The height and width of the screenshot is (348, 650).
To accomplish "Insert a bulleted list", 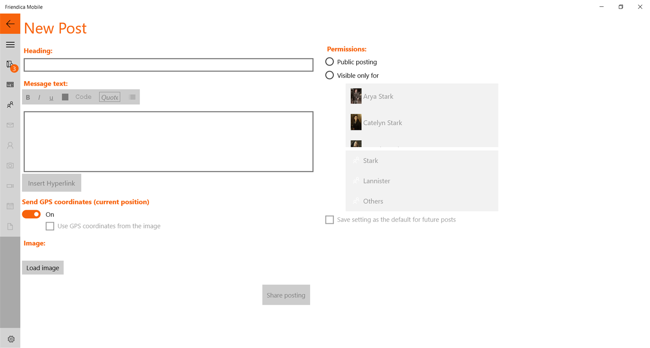I will (132, 97).
